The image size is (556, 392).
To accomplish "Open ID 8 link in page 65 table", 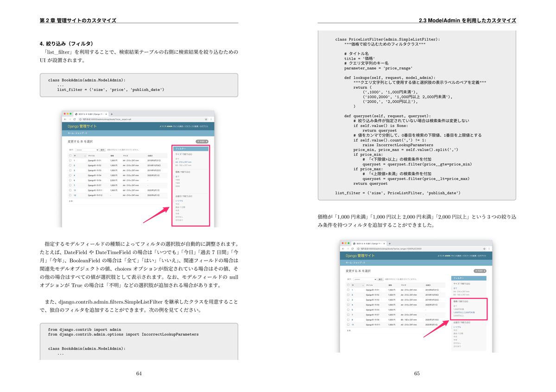I will point(352,320).
